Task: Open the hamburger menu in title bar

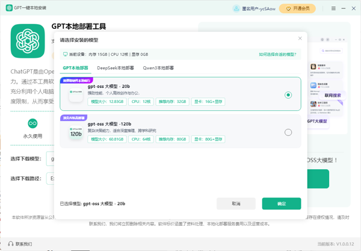Action: click(334, 8)
